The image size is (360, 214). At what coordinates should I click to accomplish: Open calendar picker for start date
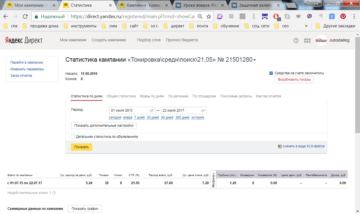152,110
